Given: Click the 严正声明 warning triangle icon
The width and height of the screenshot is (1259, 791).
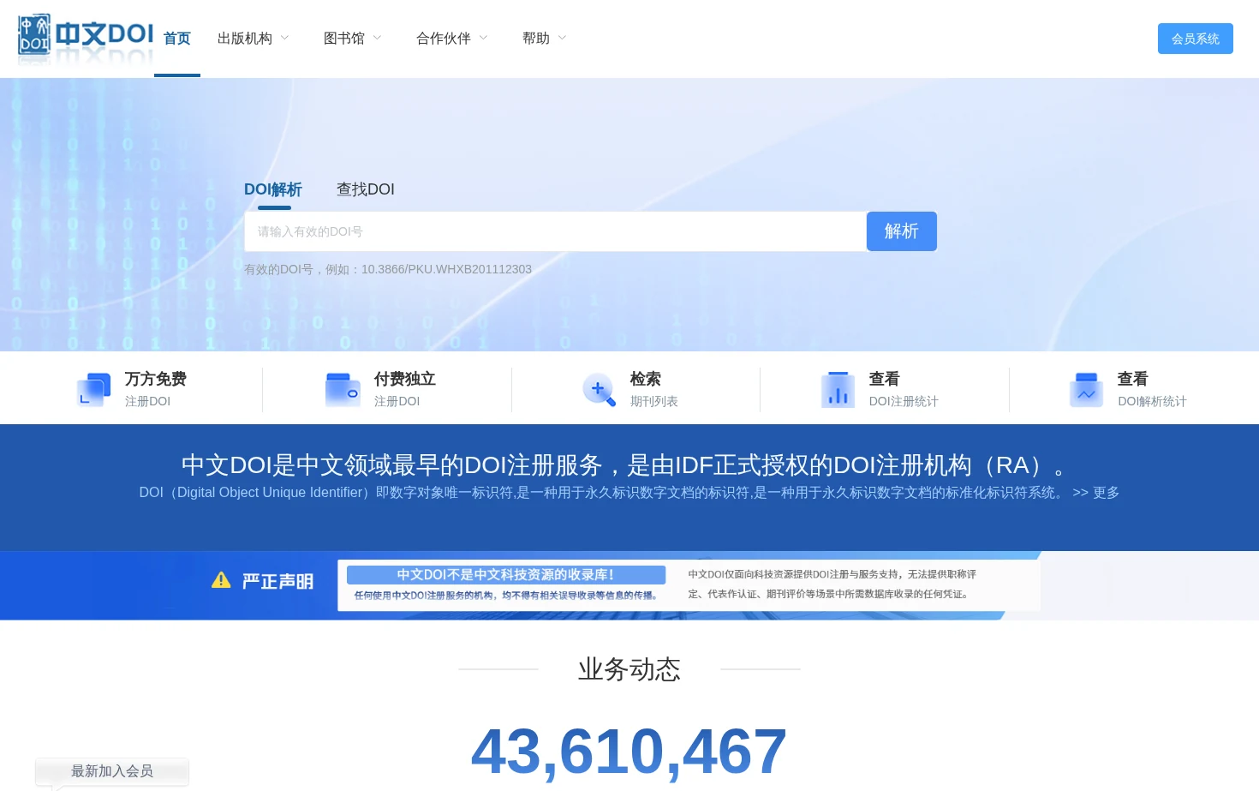Looking at the screenshot, I should point(221,580).
